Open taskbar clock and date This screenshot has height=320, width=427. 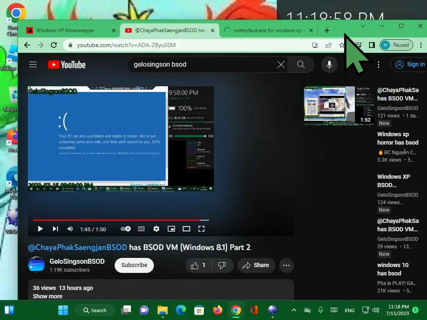coord(398,310)
